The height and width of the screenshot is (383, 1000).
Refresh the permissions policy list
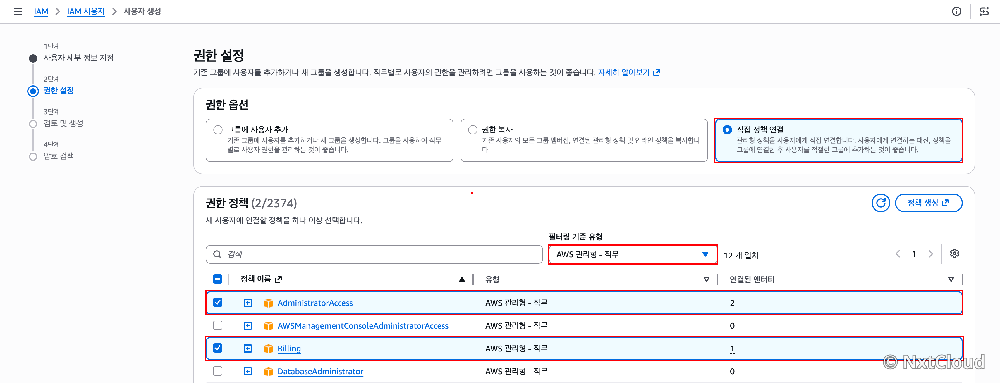(881, 203)
